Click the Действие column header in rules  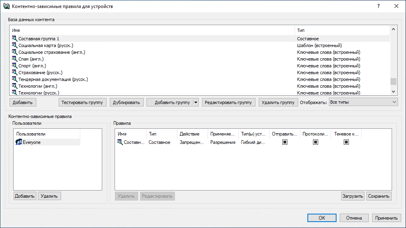tap(192, 134)
